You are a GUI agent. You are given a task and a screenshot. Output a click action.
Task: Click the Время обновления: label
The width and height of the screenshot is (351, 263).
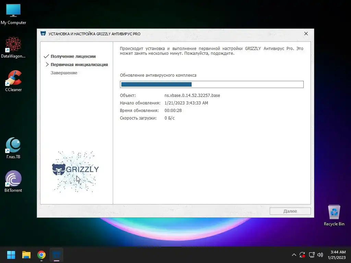[139, 111]
